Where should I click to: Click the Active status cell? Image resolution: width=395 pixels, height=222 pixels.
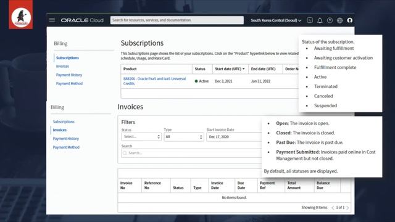pyautogui.click(x=202, y=81)
